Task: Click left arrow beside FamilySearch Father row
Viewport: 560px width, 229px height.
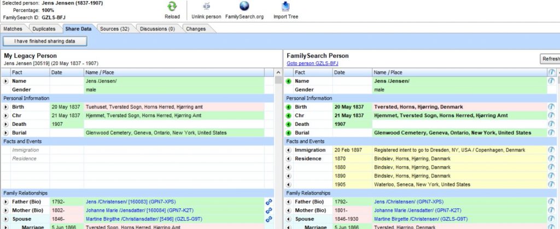Action: 289,202
